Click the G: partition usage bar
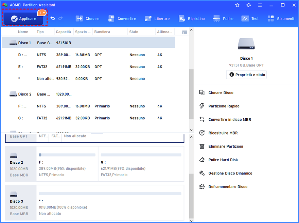Screen dimensions: 299x223 coord(141,155)
